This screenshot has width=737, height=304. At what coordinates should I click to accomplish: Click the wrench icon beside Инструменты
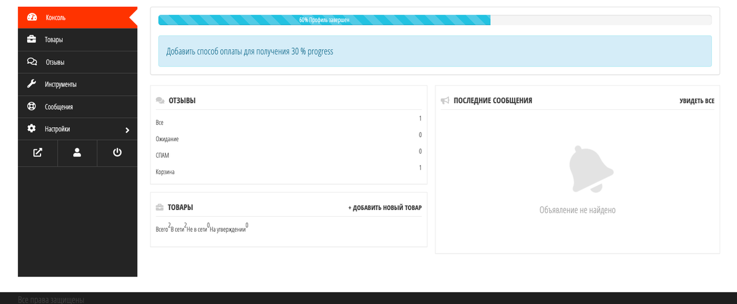[31, 84]
